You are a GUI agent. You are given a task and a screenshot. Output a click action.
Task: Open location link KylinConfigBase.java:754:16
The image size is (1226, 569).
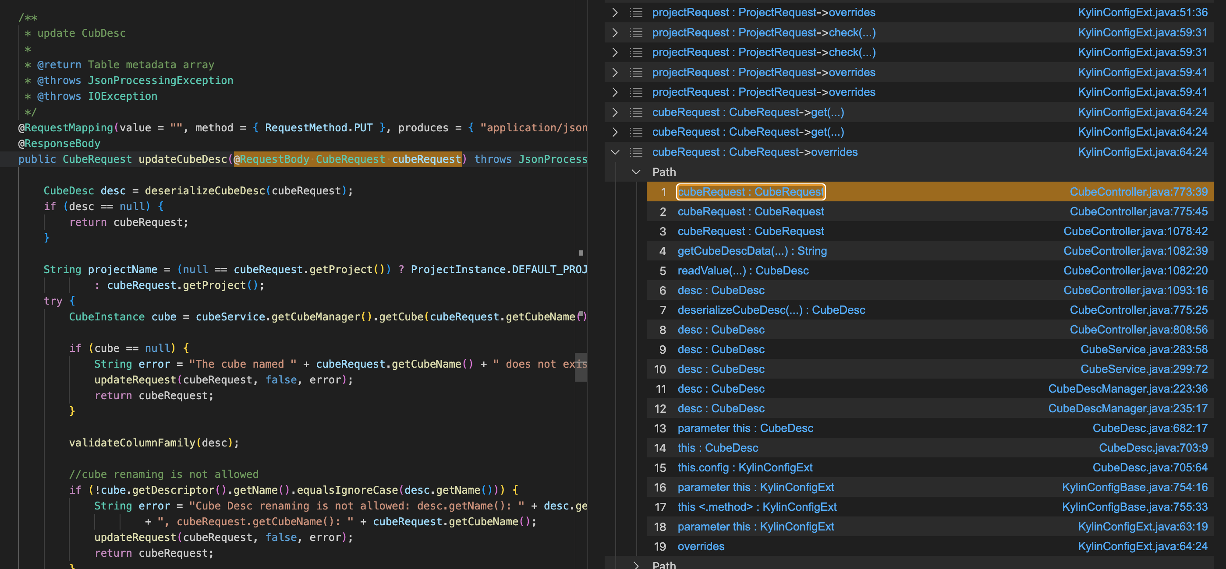[1134, 488]
